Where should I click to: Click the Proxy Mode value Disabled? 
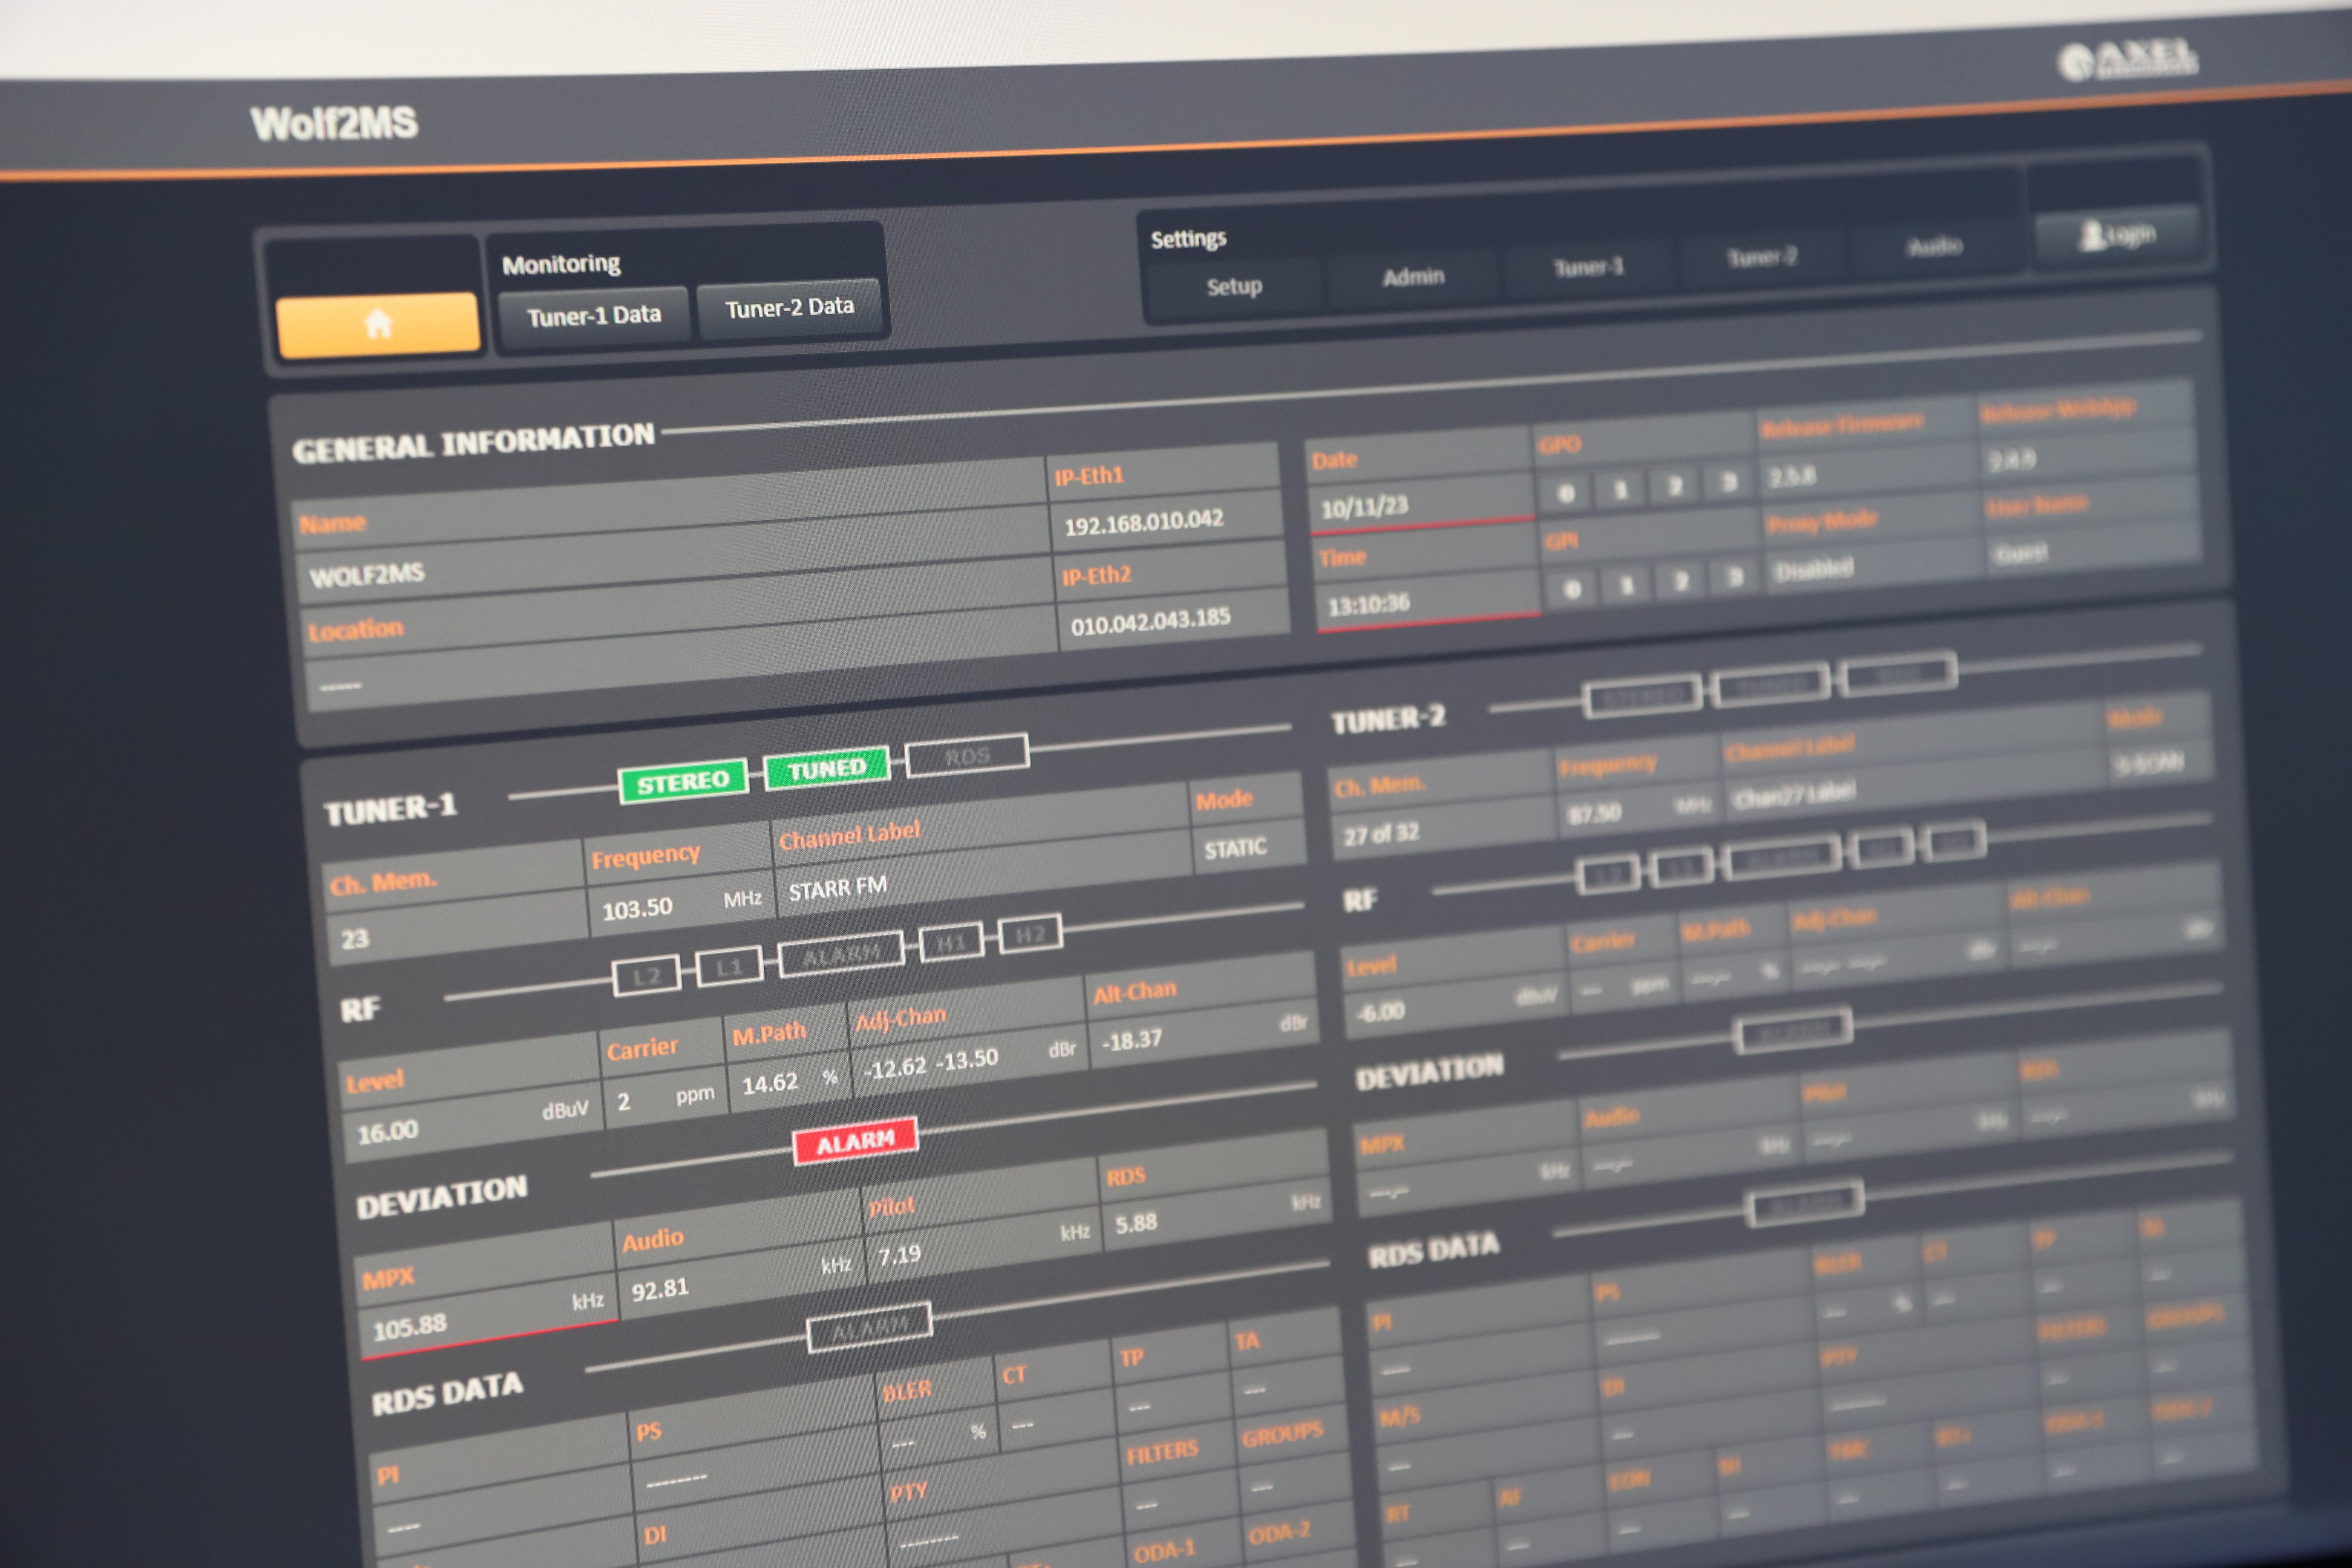pos(1814,570)
